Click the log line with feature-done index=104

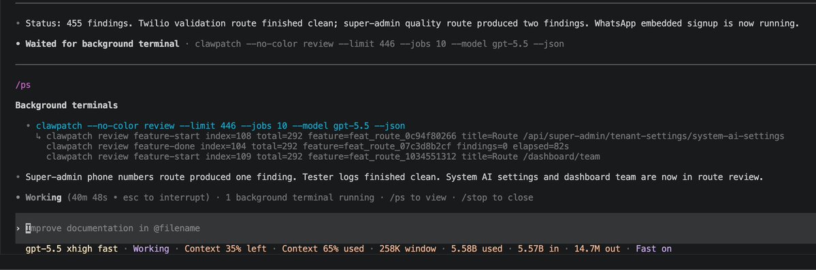[308, 146]
